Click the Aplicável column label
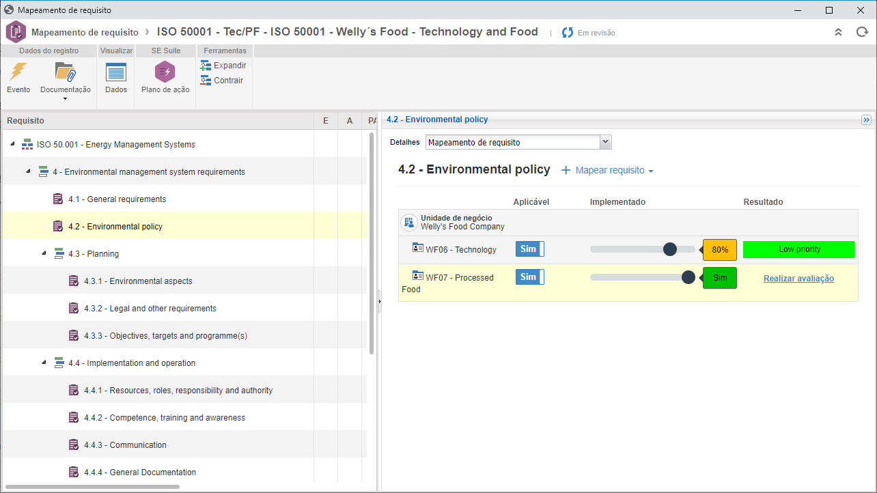The image size is (877, 493). pyautogui.click(x=531, y=202)
